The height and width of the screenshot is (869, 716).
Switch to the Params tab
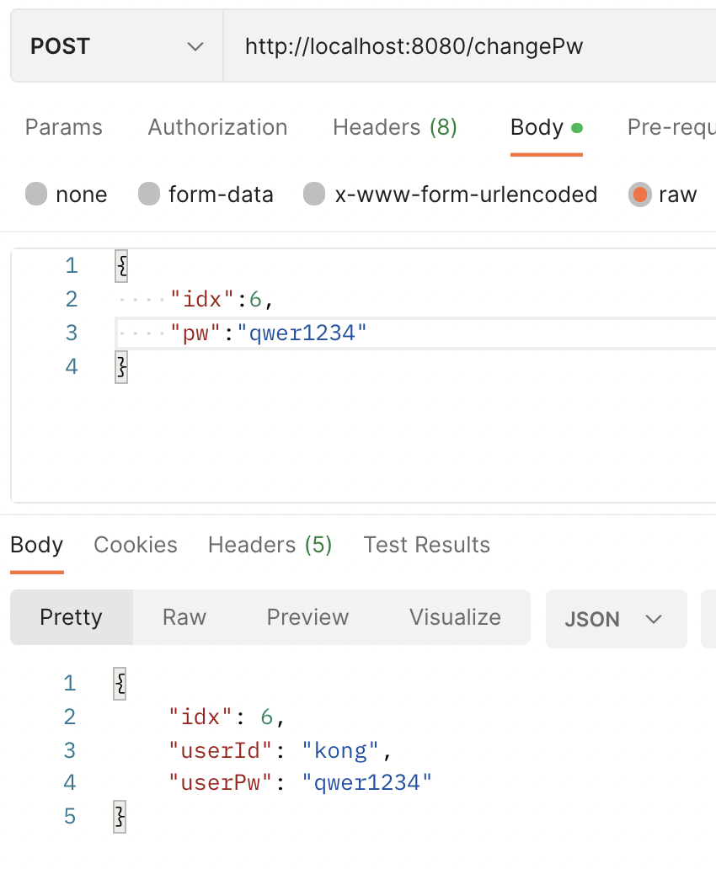[64, 127]
